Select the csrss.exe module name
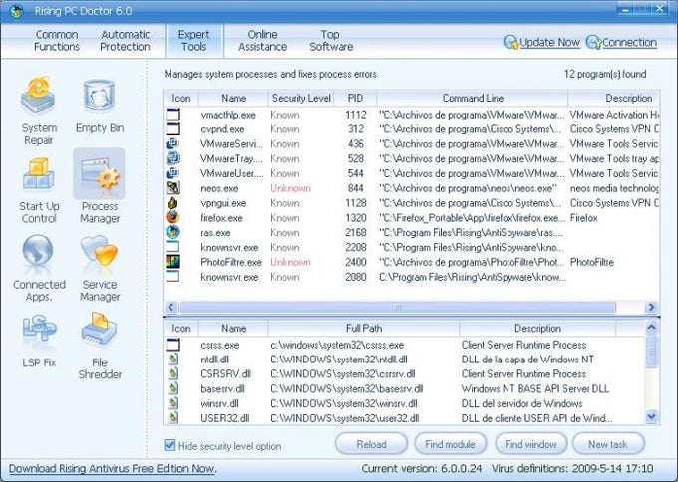The image size is (678, 482). (220, 345)
